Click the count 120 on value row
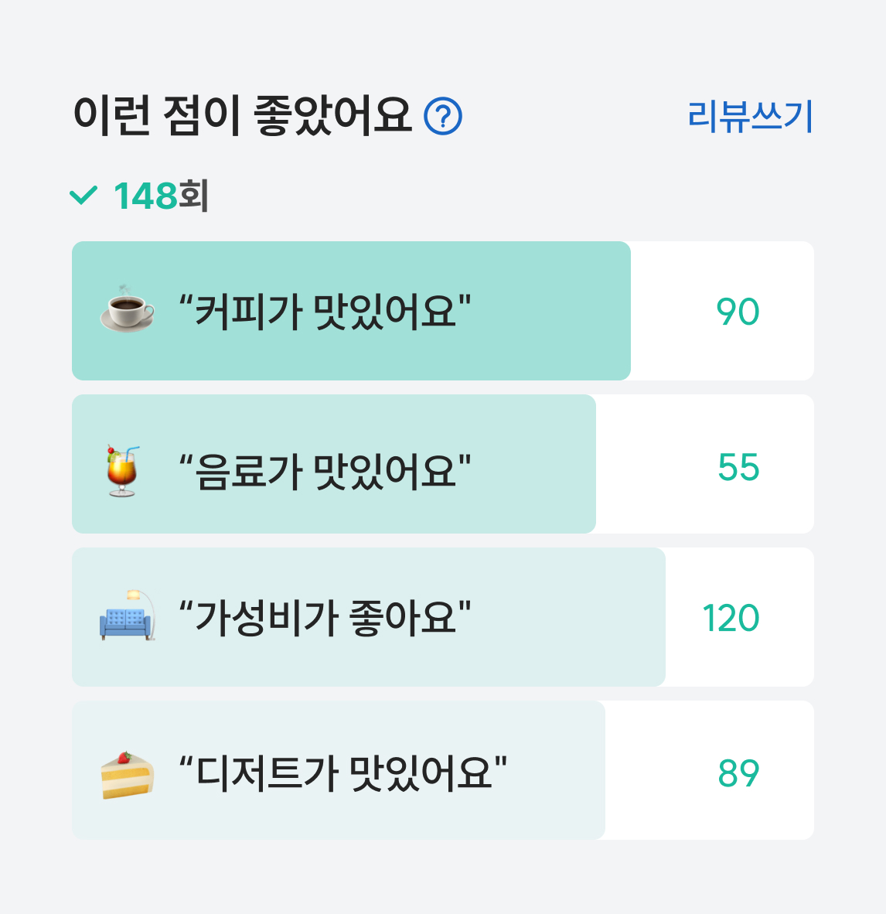Viewport: 886px width, 914px height. click(731, 618)
